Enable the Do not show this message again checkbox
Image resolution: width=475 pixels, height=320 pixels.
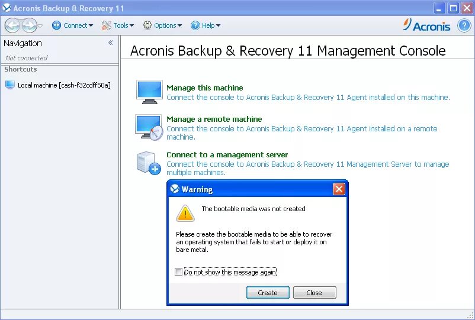(x=178, y=272)
